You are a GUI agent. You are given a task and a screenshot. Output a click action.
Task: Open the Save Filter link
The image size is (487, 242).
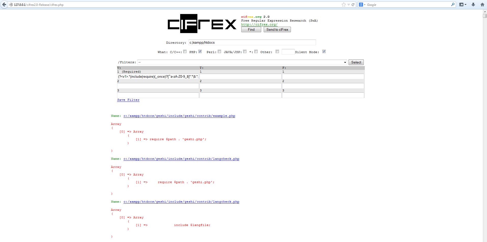coord(128,100)
